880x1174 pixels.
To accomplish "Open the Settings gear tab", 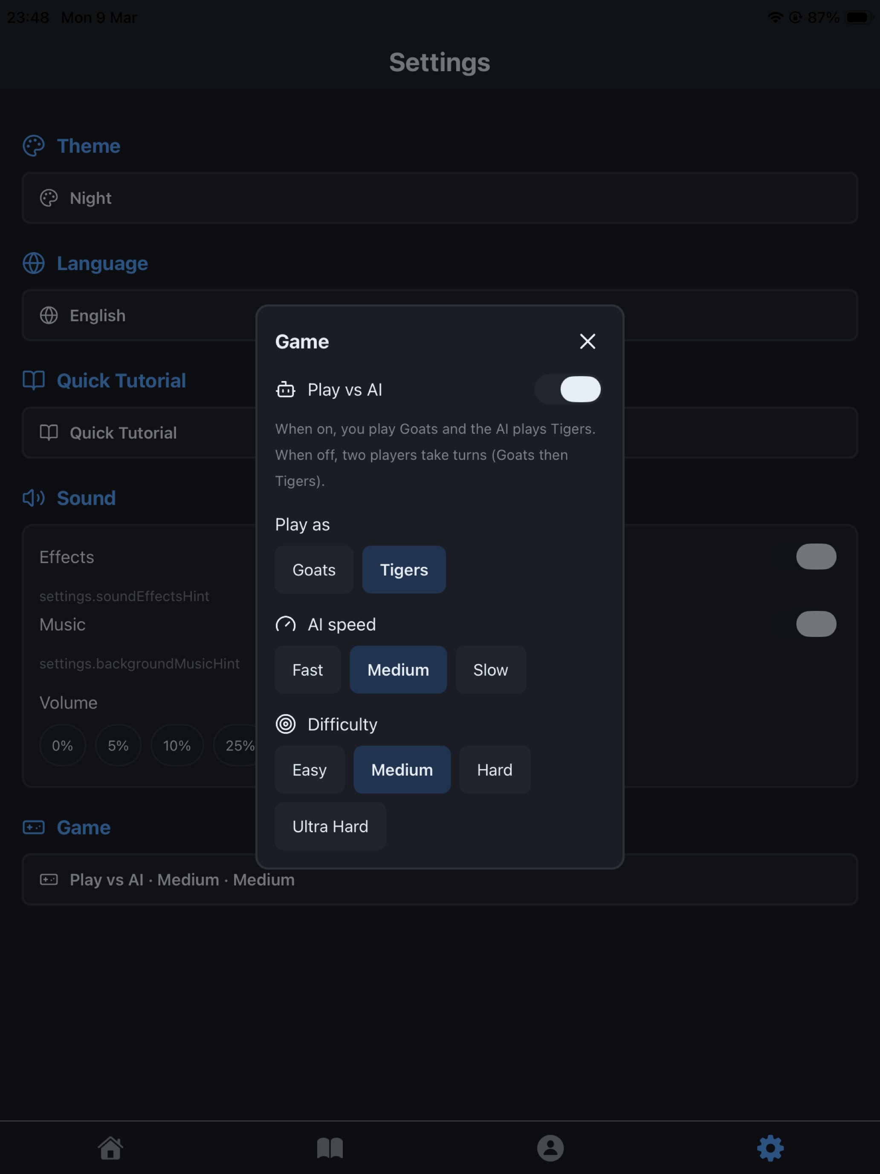I will pos(770,1148).
